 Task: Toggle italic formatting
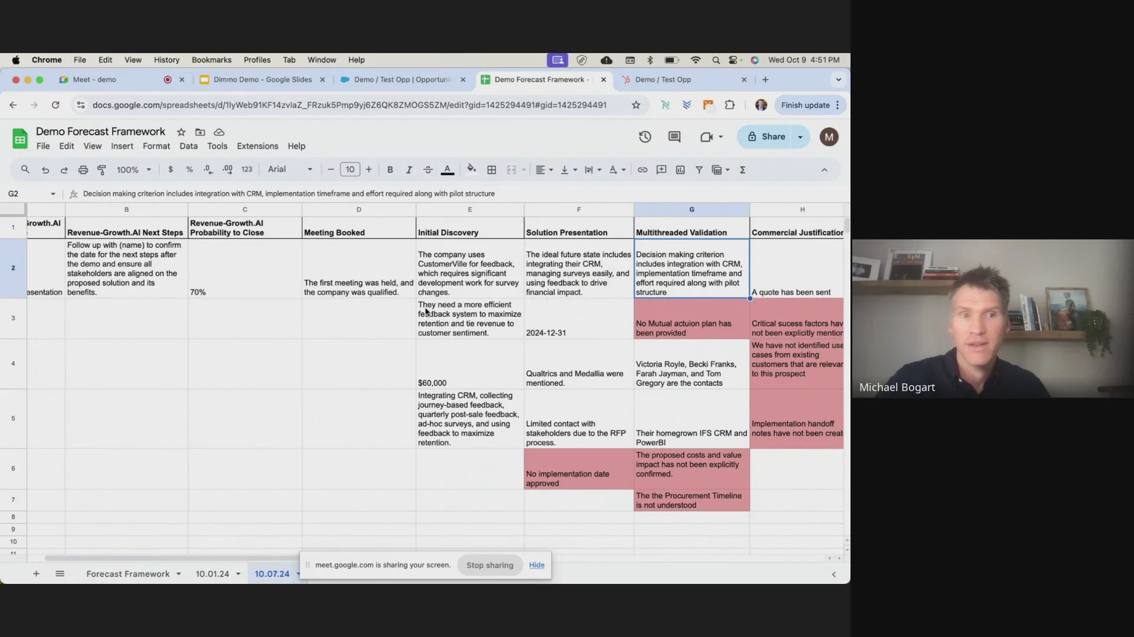tap(409, 170)
